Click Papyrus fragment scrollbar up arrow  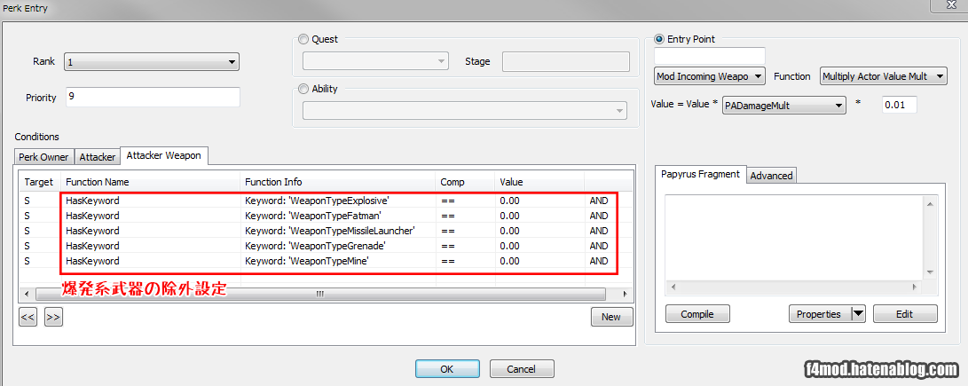(x=930, y=202)
